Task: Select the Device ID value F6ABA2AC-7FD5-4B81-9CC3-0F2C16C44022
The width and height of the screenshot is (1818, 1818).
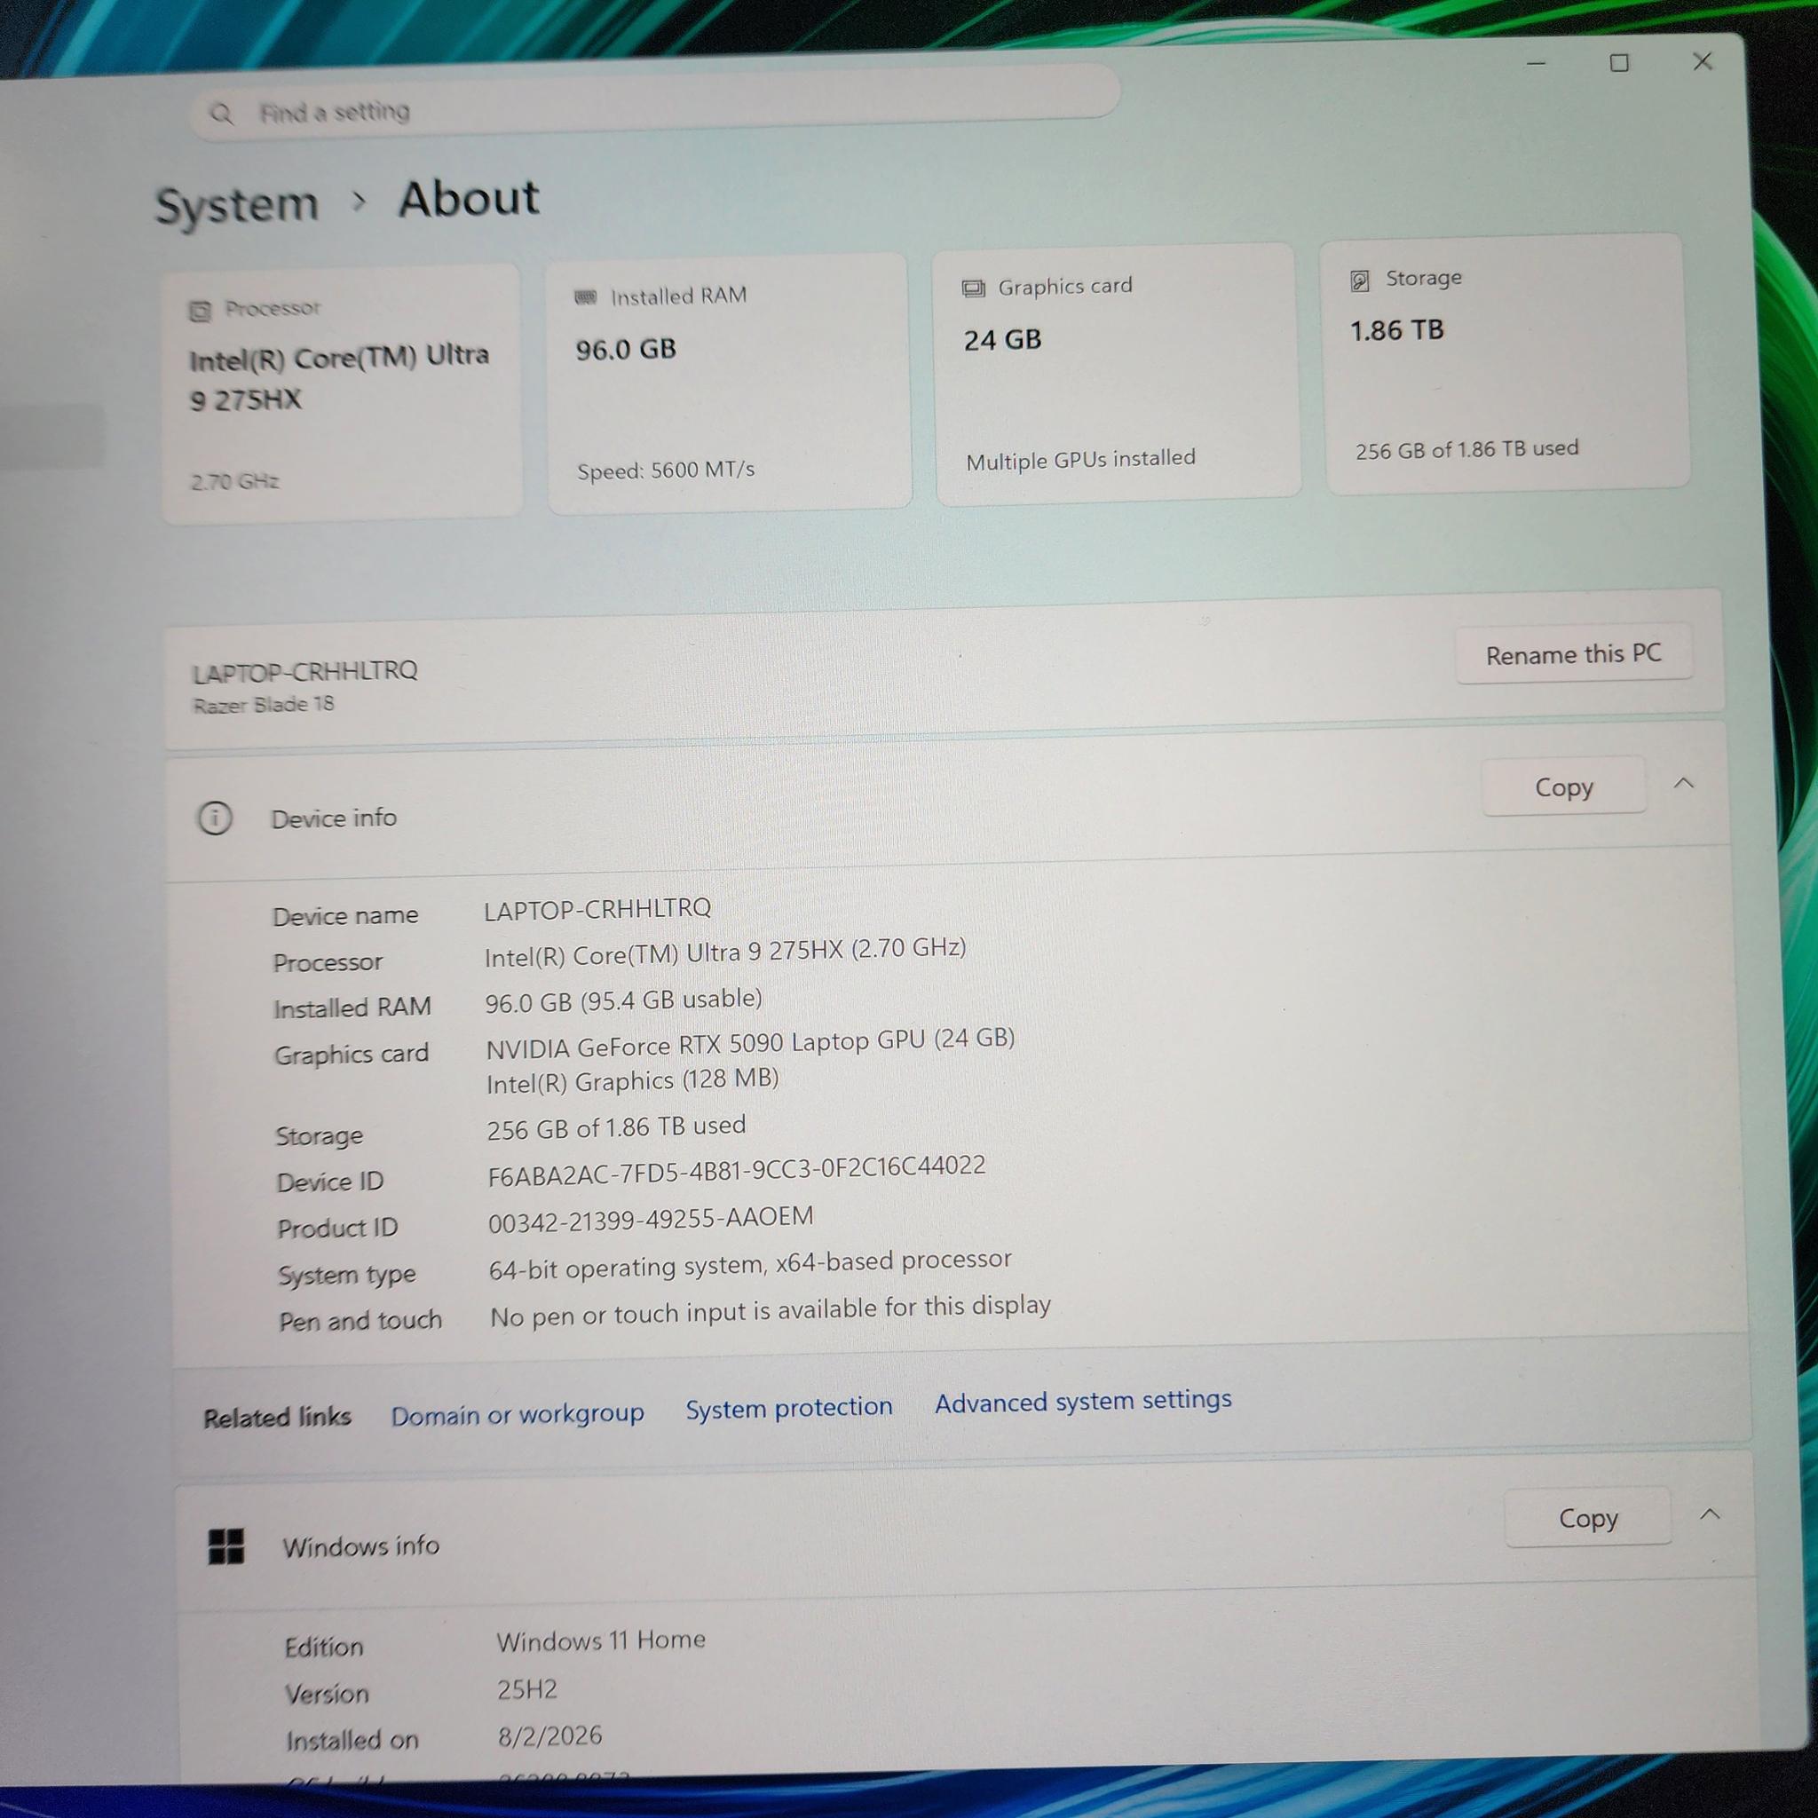Action: point(737,1170)
